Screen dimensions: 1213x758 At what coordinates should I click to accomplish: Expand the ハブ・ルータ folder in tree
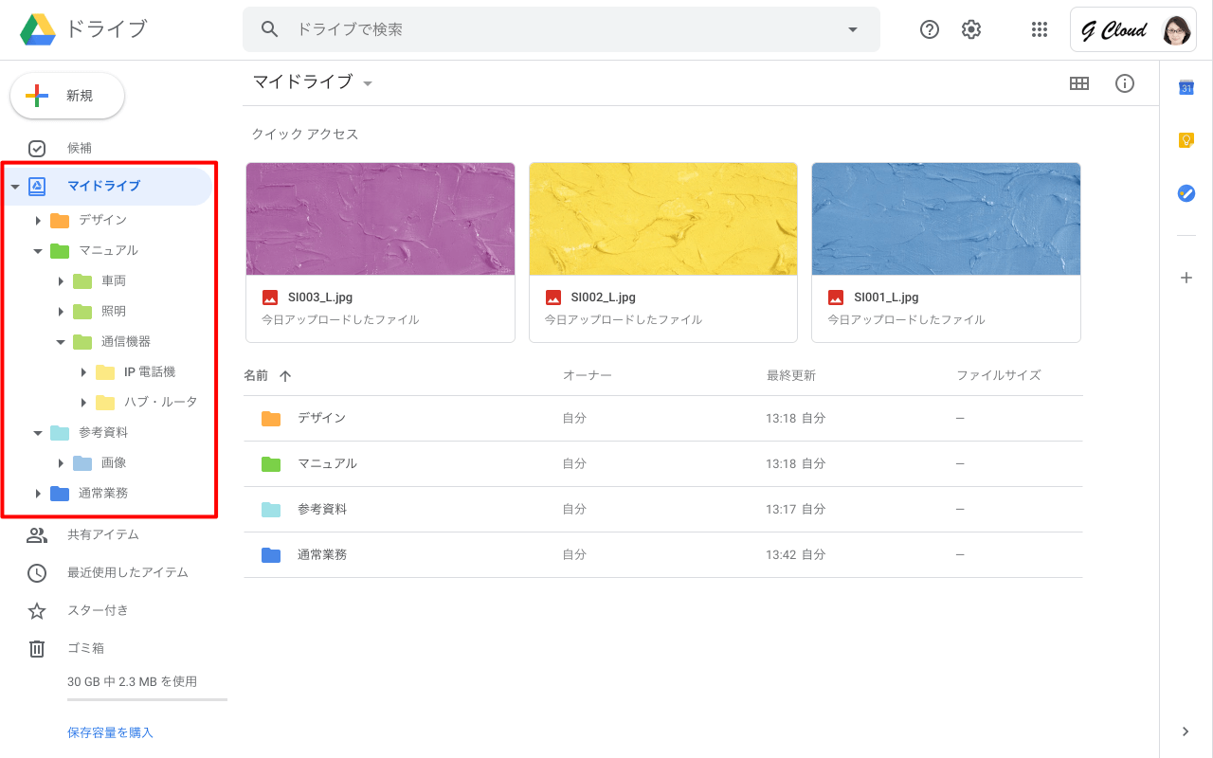[x=83, y=403]
